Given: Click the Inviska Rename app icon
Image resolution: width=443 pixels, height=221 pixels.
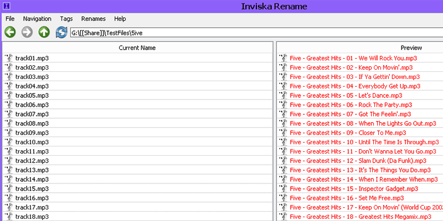Looking at the screenshot, I should 7,6.
